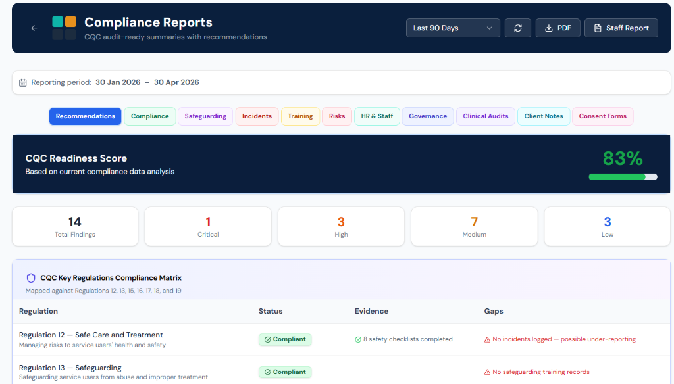This screenshot has width=674, height=384.
Task: Click 'No incidents logged — possible under-reporting'
Action: (x=564, y=339)
